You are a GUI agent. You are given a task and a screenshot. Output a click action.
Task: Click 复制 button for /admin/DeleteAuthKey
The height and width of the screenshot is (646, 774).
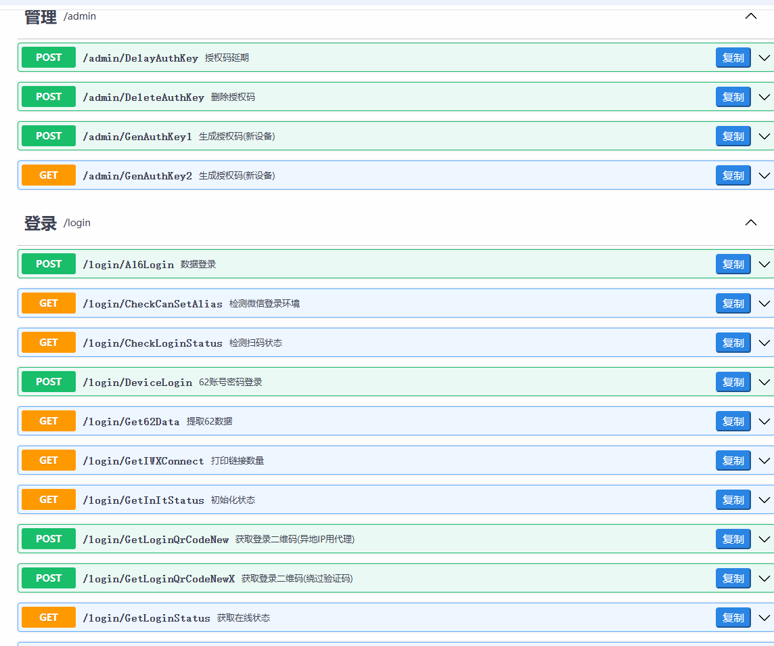pyautogui.click(x=733, y=98)
